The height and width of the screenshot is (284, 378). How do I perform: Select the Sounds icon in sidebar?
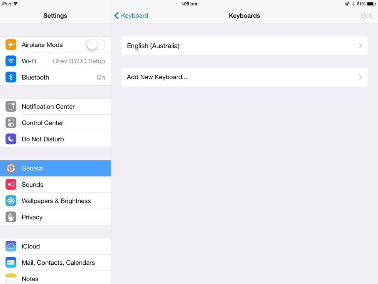[x=10, y=184]
